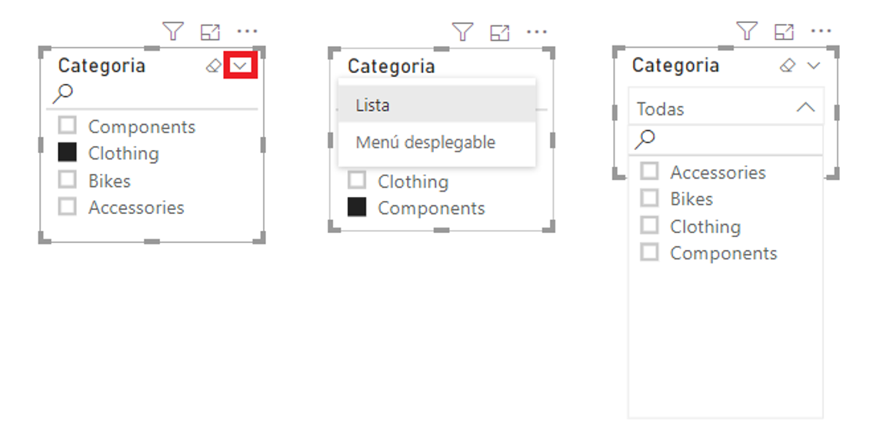This screenshot has width=873, height=444.
Task: Uncheck Components in the middle slicer
Action: click(357, 208)
